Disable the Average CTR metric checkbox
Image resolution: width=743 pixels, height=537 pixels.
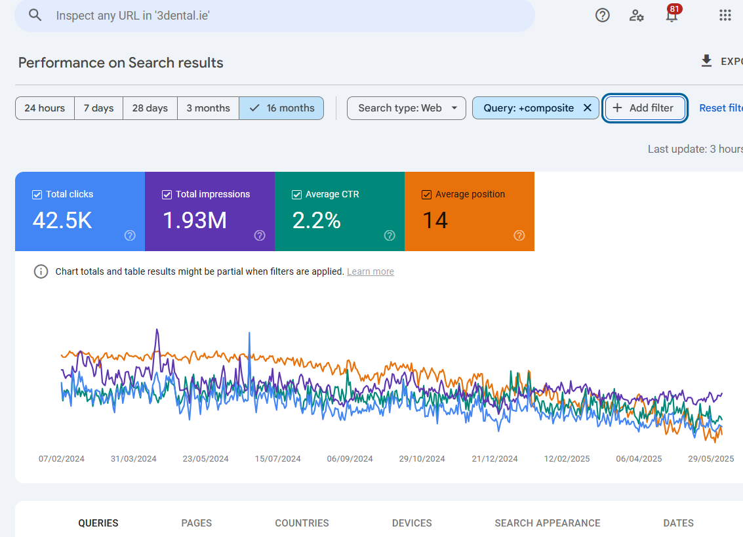click(297, 194)
